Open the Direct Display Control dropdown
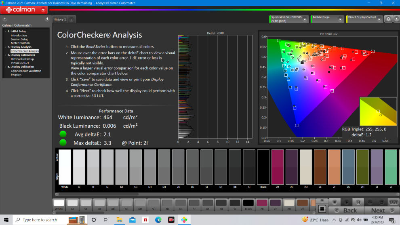Image resolution: width=400 pixels, height=225 pixels. (379, 19)
